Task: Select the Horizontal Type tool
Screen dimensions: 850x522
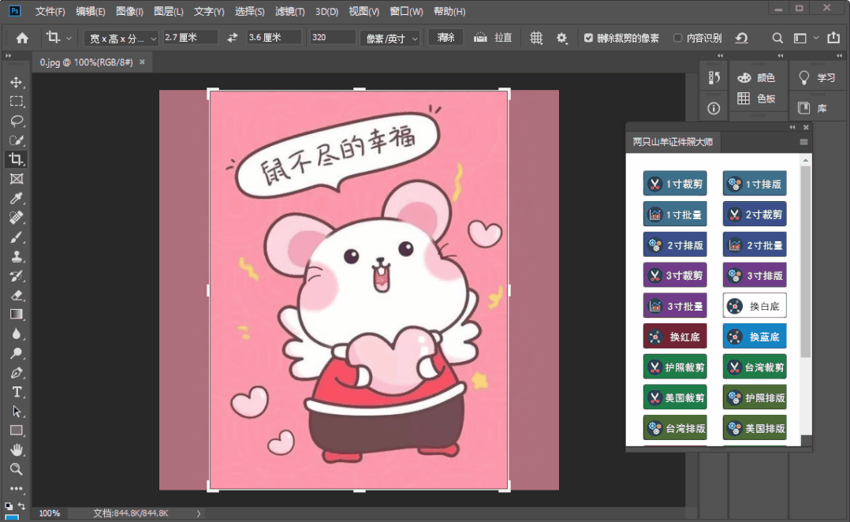Action: pos(16,392)
